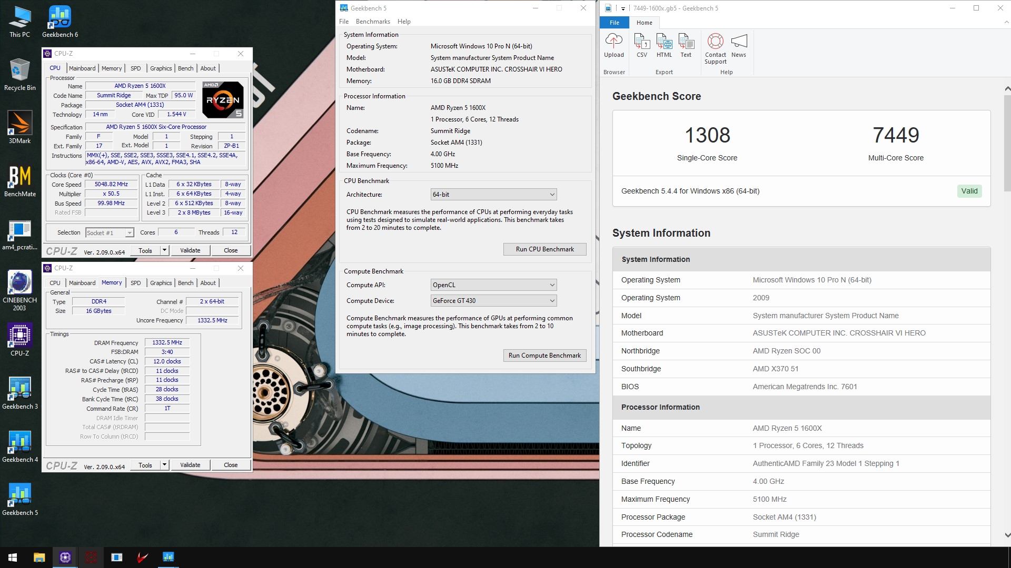Open quick access toolbar customize arrow
The image size is (1011, 568).
click(623, 8)
